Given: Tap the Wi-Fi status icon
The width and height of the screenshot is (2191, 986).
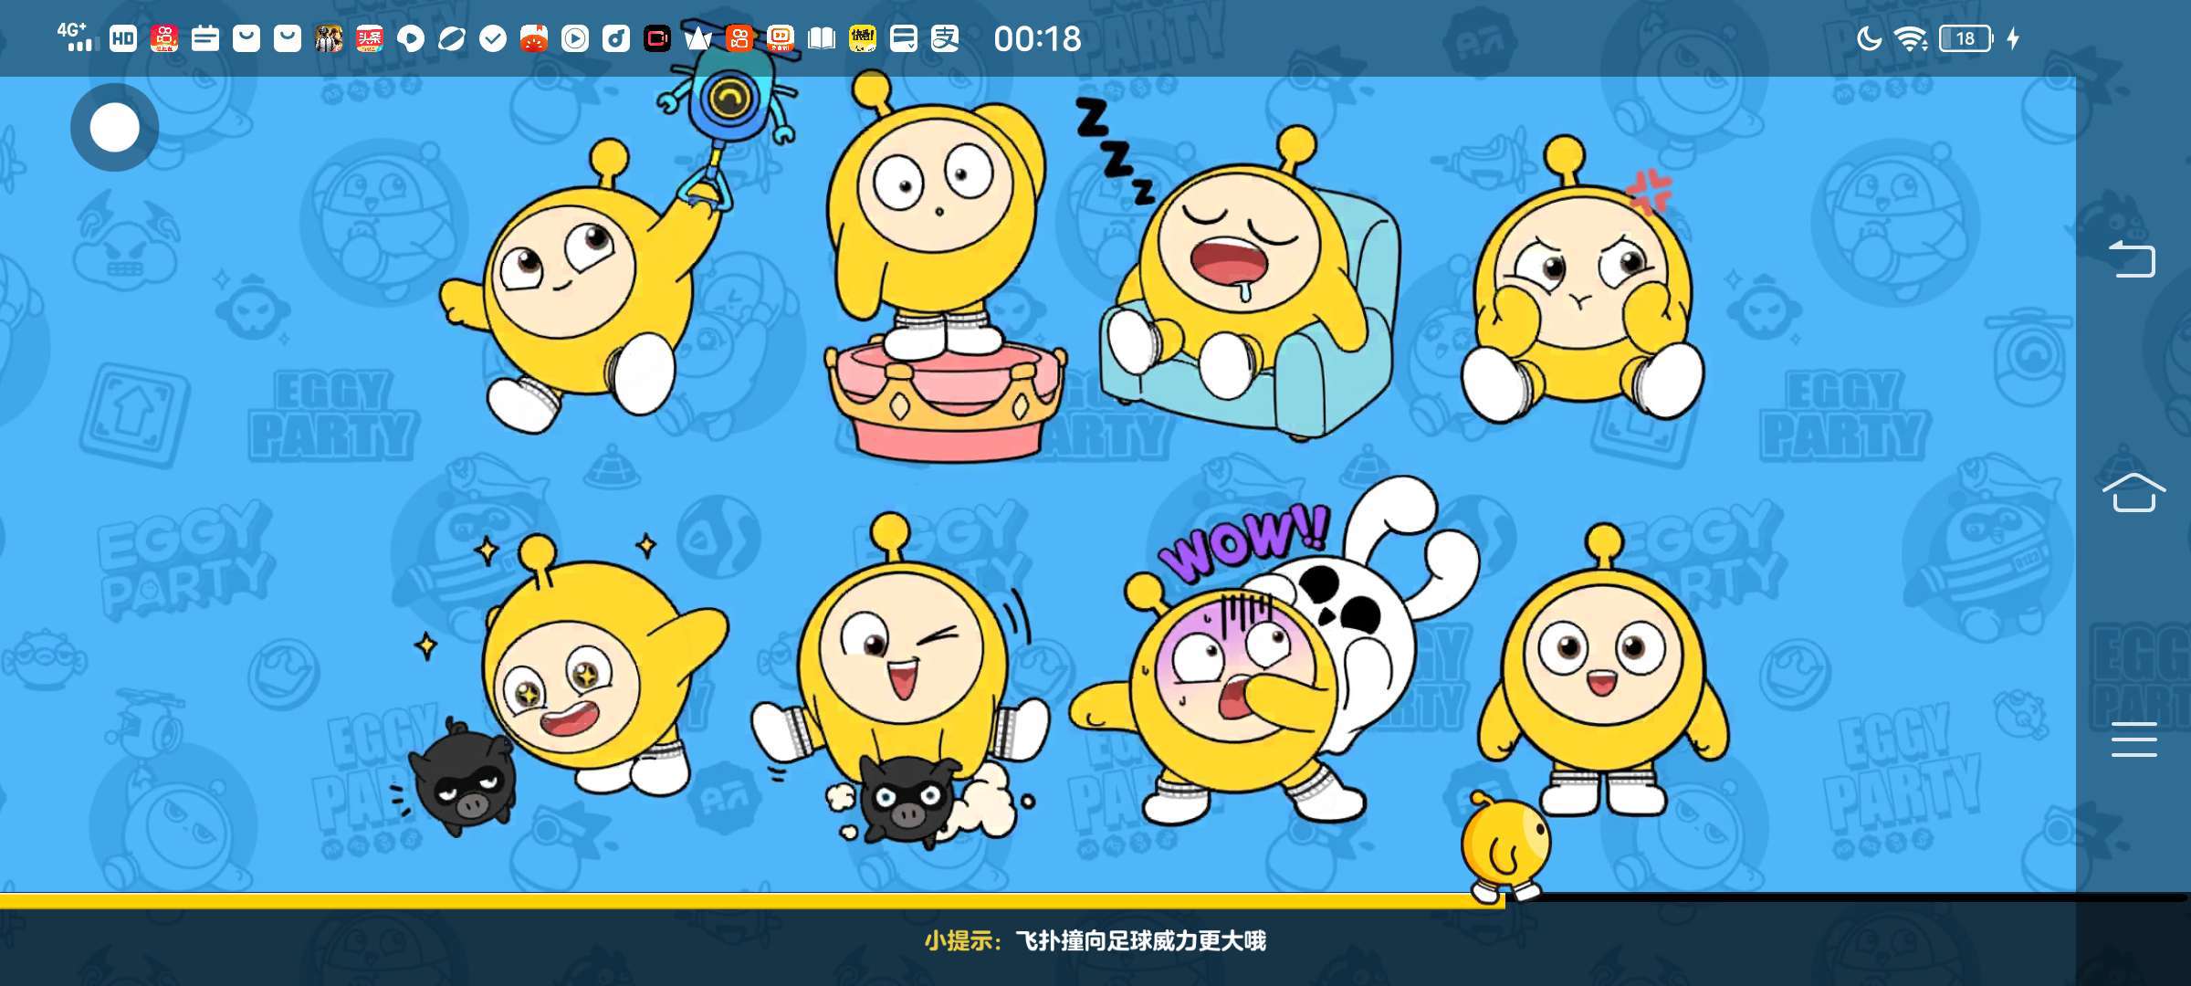Looking at the screenshot, I should [1910, 38].
